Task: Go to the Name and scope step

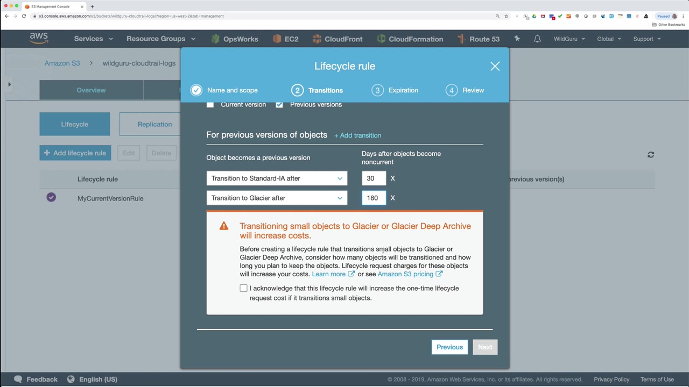Action: point(224,90)
